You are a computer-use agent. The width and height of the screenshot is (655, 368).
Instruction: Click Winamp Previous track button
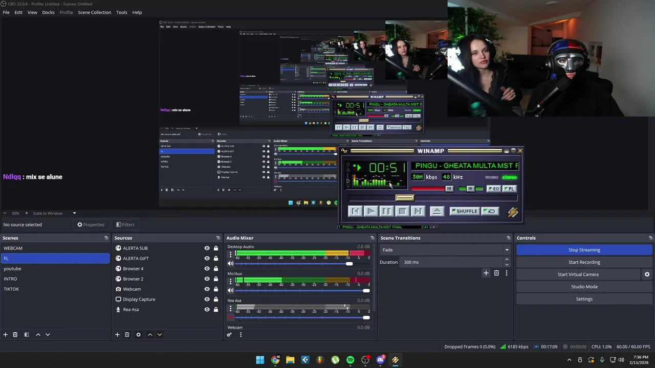click(x=355, y=211)
